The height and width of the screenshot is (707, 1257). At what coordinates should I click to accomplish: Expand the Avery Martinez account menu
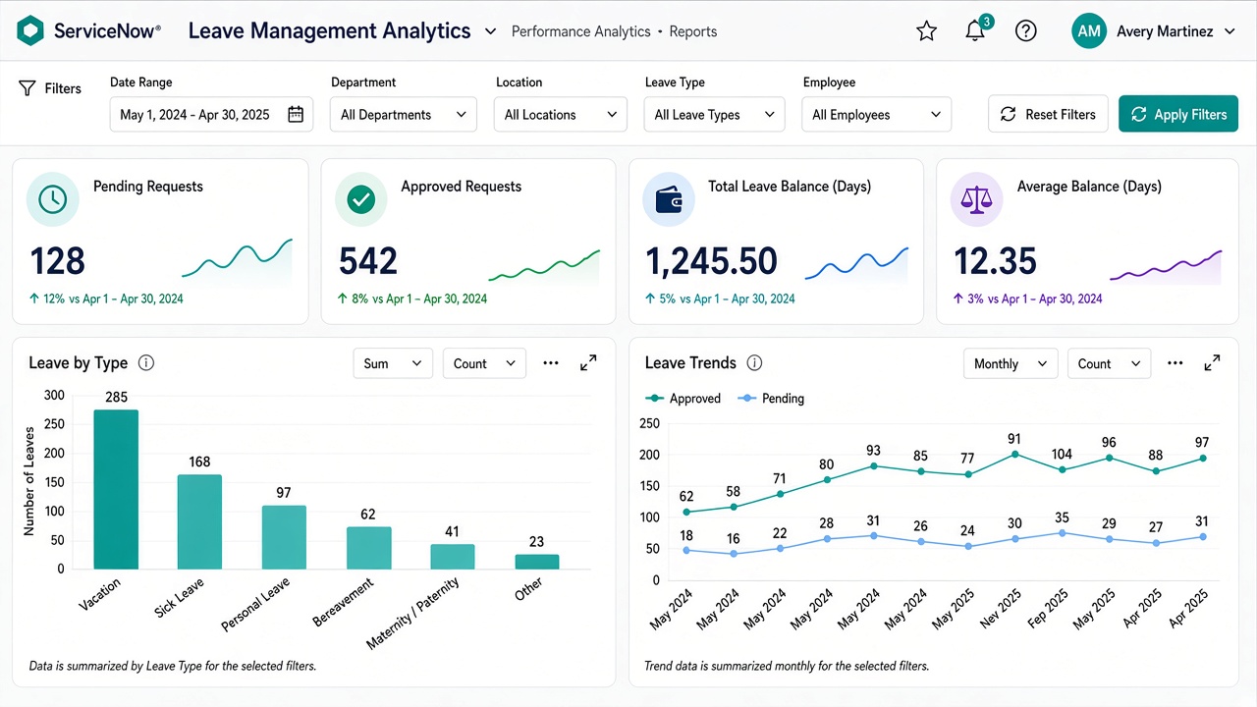click(1230, 31)
